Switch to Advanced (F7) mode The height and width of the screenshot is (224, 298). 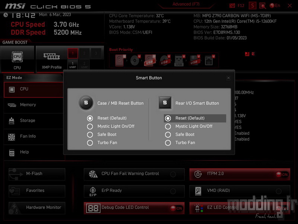point(186,4)
